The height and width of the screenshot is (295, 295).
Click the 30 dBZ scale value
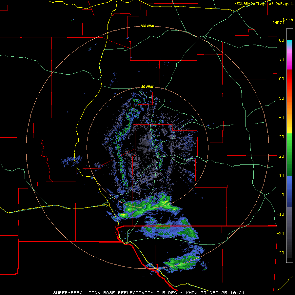282,137
